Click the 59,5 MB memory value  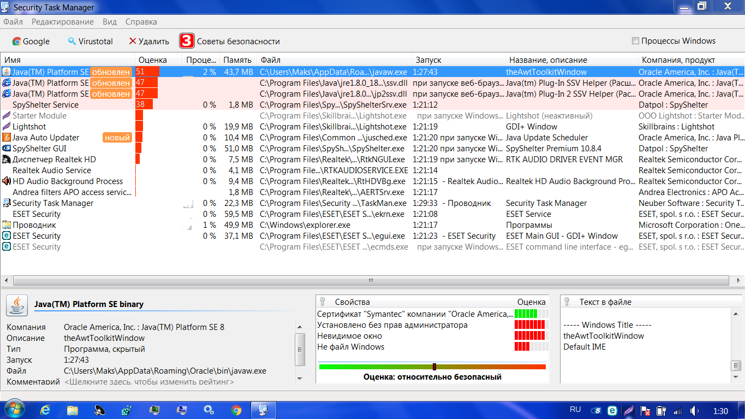pos(239,214)
